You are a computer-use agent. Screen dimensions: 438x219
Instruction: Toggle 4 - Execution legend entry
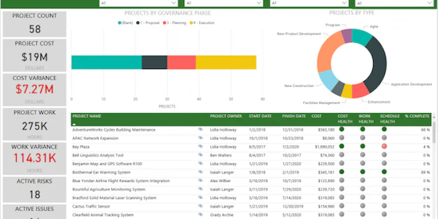(202, 23)
